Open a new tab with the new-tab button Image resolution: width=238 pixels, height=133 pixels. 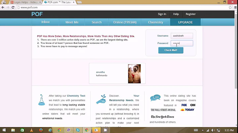[79, 2]
